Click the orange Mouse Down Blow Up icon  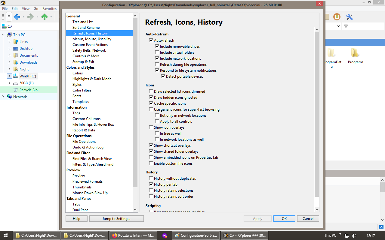[x=337, y=17]
